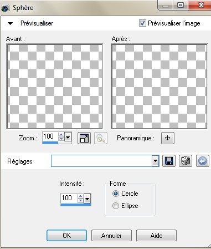211x249 pixels.
Task: Maximize the Sphère dialog window
Action: point(181,5)
